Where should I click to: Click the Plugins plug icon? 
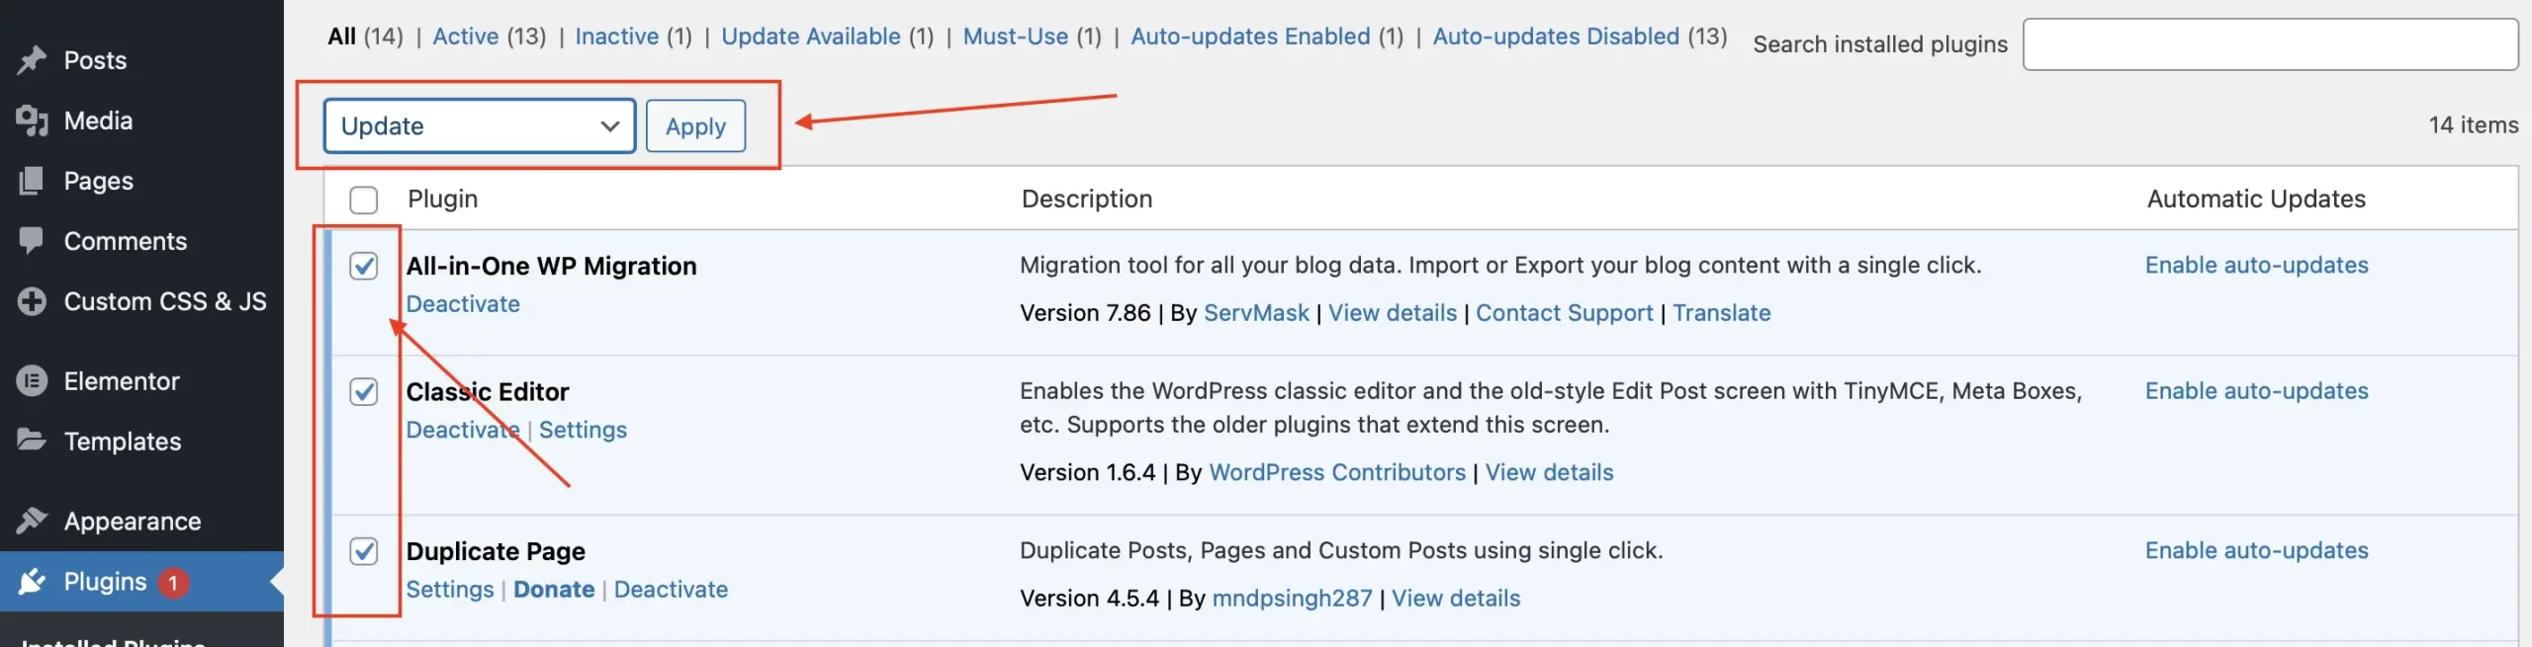pyautogui.click(x=32, y=581)
